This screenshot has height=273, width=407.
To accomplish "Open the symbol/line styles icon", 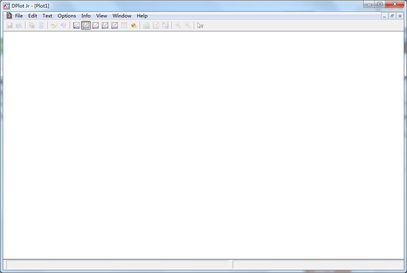I will [124, 25].
